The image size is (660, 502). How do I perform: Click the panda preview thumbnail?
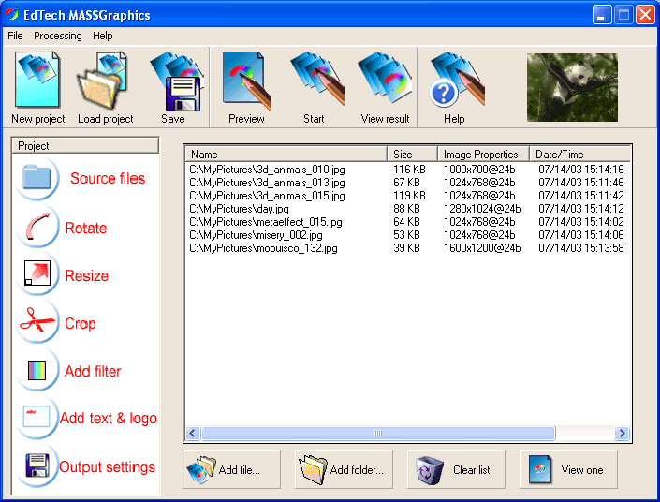tap(572, 87)
